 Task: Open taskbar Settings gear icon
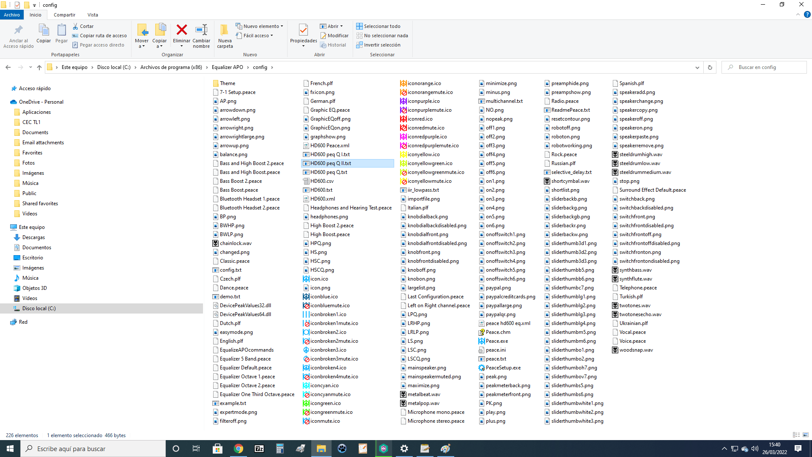tap(404, 449)
